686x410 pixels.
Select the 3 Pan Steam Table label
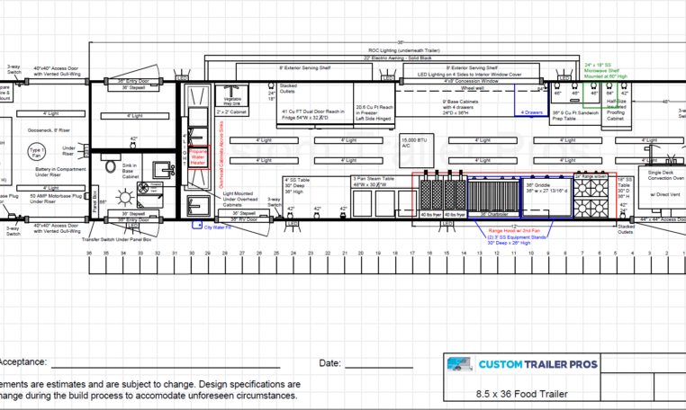click(374, 182)
